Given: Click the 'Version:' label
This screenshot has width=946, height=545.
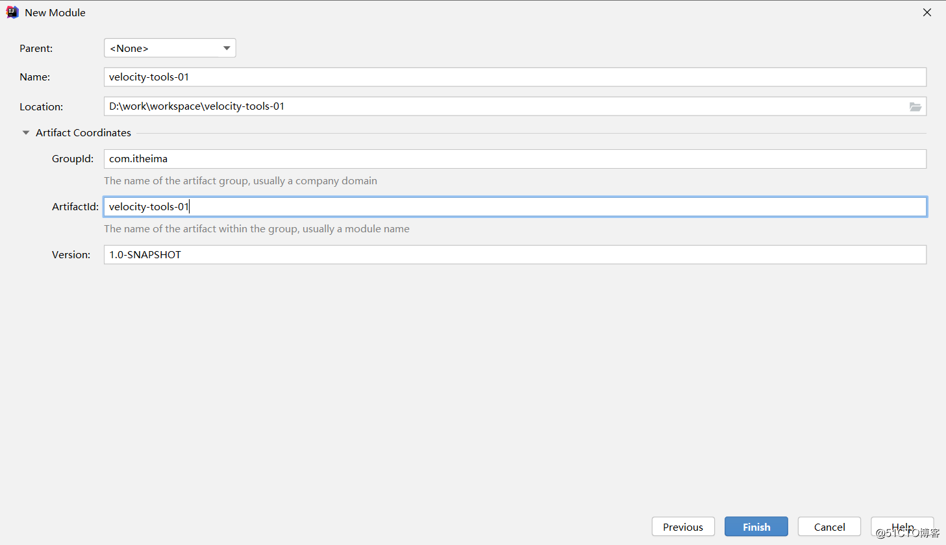Looking at the screenshot, I should (71, 255).
